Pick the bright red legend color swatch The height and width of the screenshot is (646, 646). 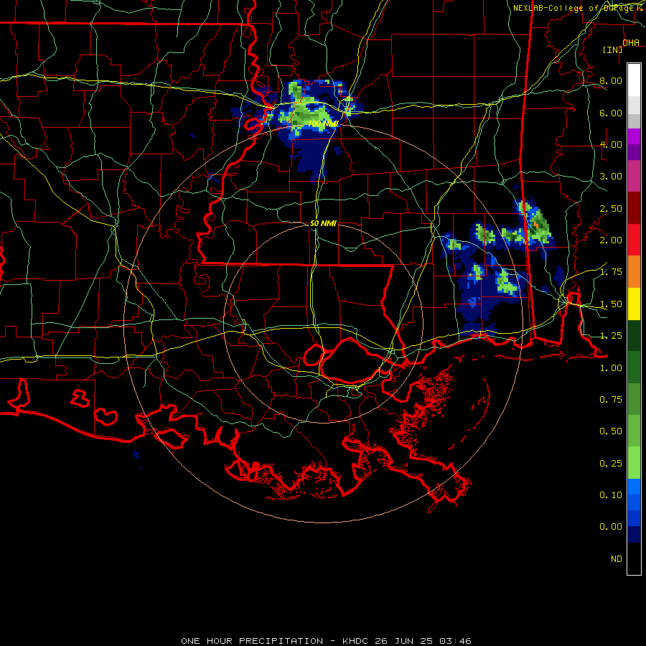click(634, 240)
